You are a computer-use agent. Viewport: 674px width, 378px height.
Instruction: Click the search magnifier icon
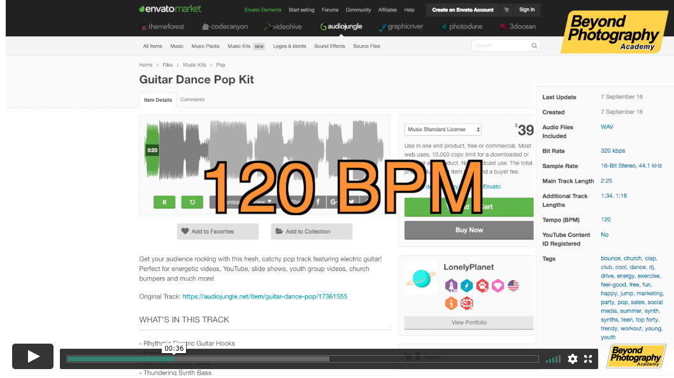[534, 46]
